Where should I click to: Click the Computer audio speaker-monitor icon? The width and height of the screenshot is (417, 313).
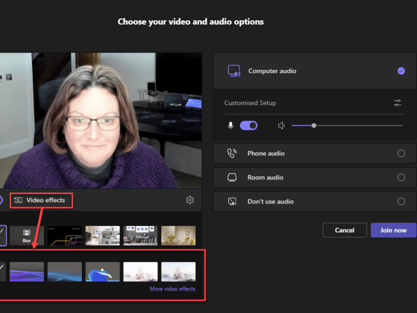click(234, 70)
